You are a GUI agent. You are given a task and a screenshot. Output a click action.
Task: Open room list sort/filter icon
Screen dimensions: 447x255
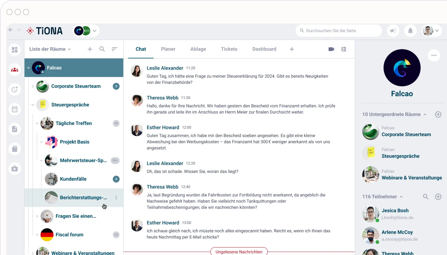coord(115,49)
